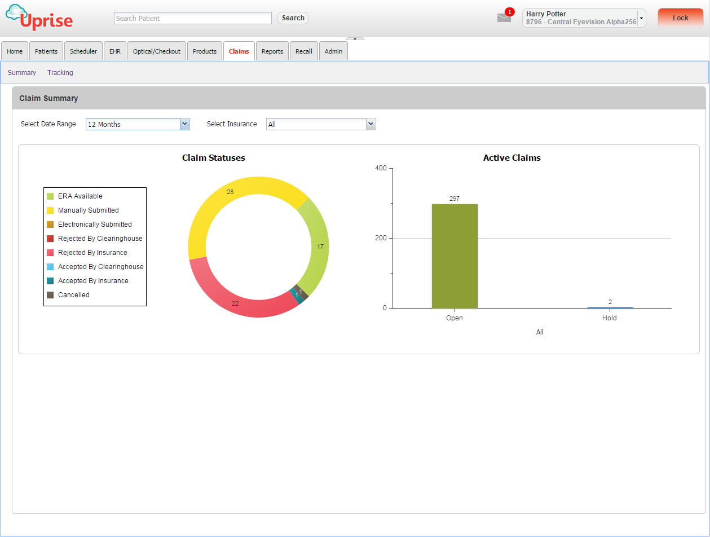Click the Search button

pyautogui.click(x=292, y=17)
